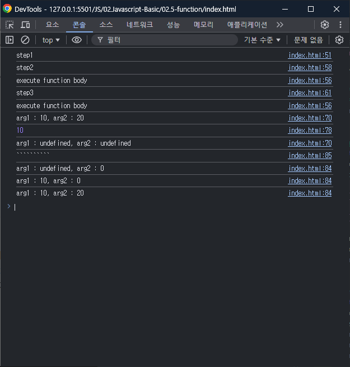Select the 콘솔 (Console) tab
This screenshot has width=350, height=367.
pyautogui.click(x=80, y=25)
